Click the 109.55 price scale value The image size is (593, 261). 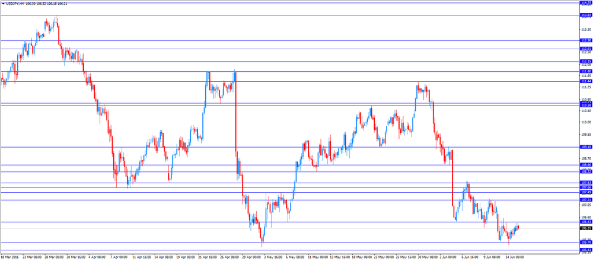[x=585, y=135]
